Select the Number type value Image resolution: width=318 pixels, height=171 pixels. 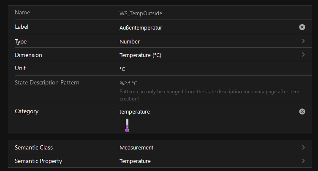(x=130, y=42)
